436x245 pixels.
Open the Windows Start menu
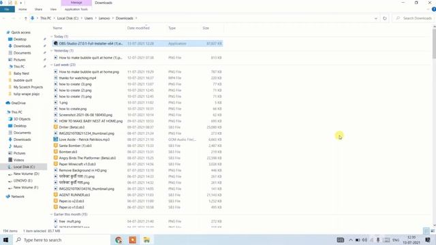point(6,240)
